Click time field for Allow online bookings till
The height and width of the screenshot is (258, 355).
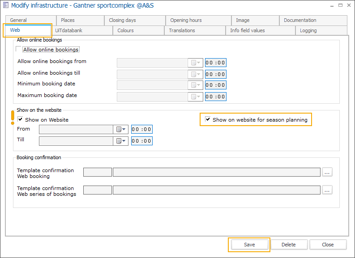(215, 74)
